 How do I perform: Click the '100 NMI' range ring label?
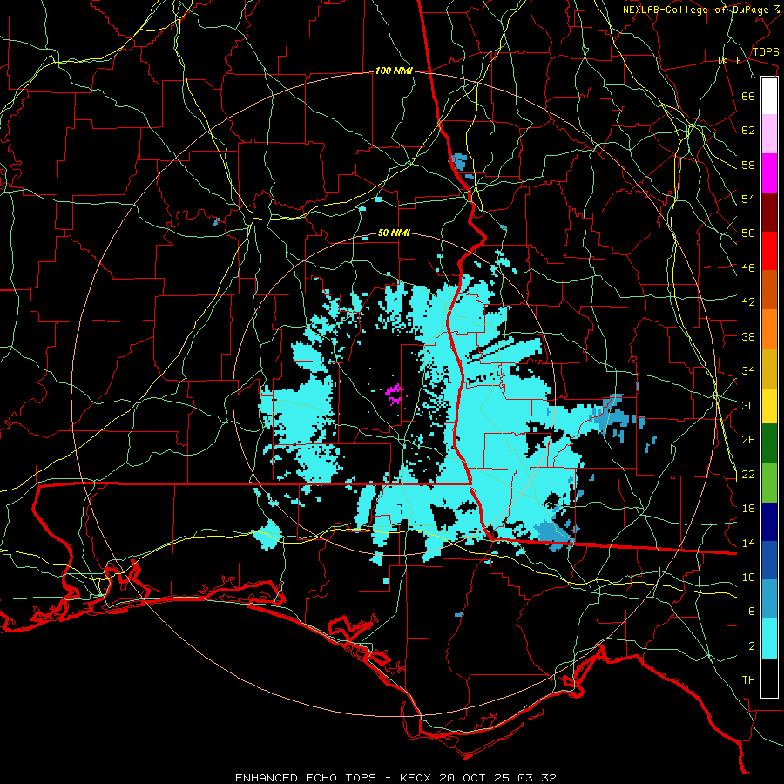pos(394,71)
